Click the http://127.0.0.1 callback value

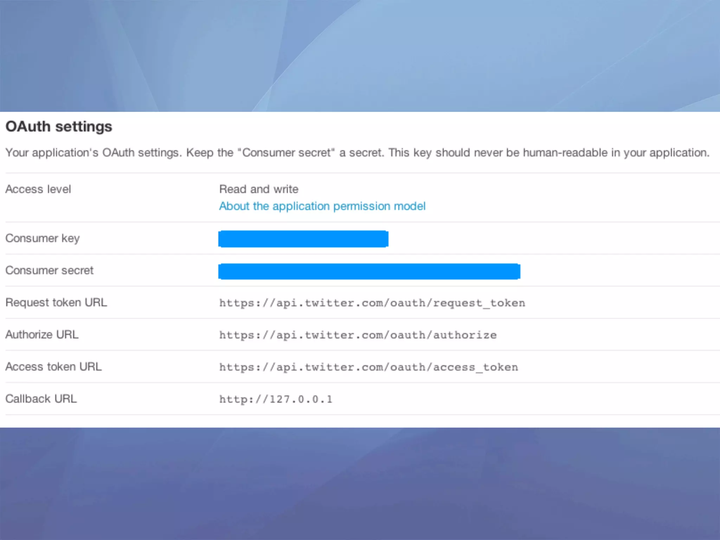(276, 399)
